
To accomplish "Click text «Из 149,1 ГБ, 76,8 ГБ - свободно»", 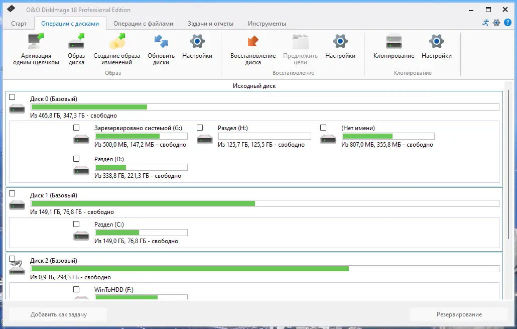I will point(72,212).
